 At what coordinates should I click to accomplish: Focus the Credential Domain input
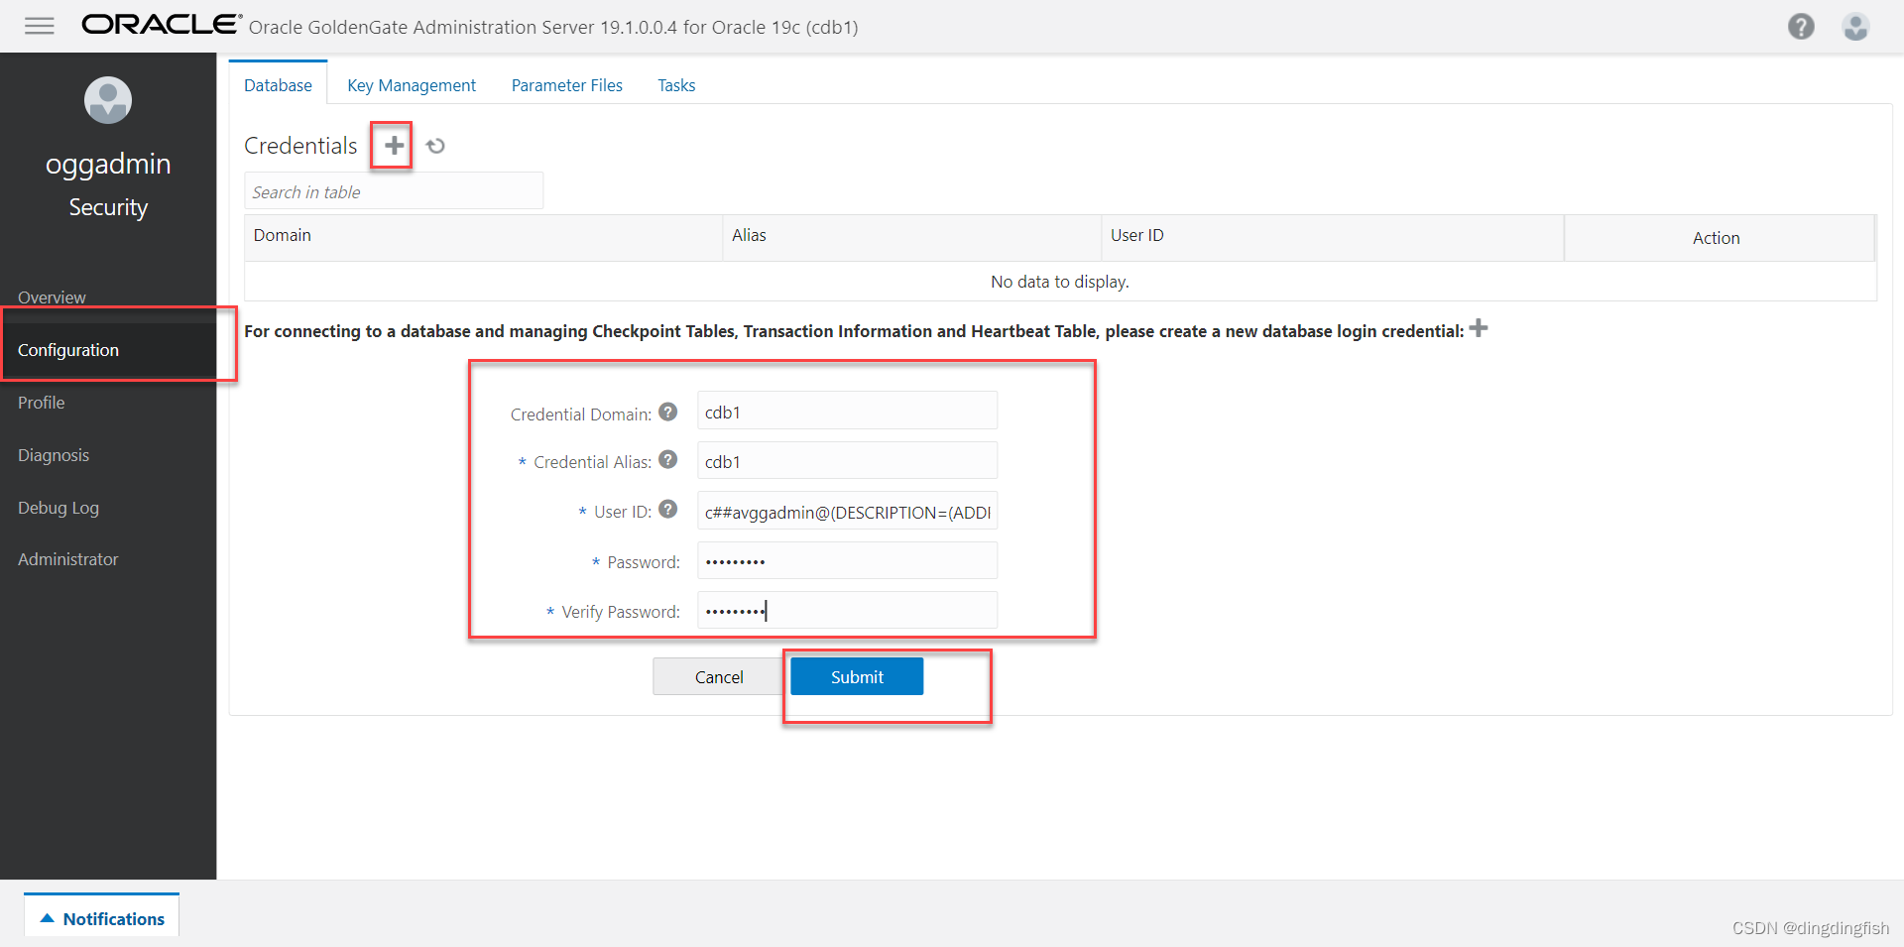click(x=847, y=412)
